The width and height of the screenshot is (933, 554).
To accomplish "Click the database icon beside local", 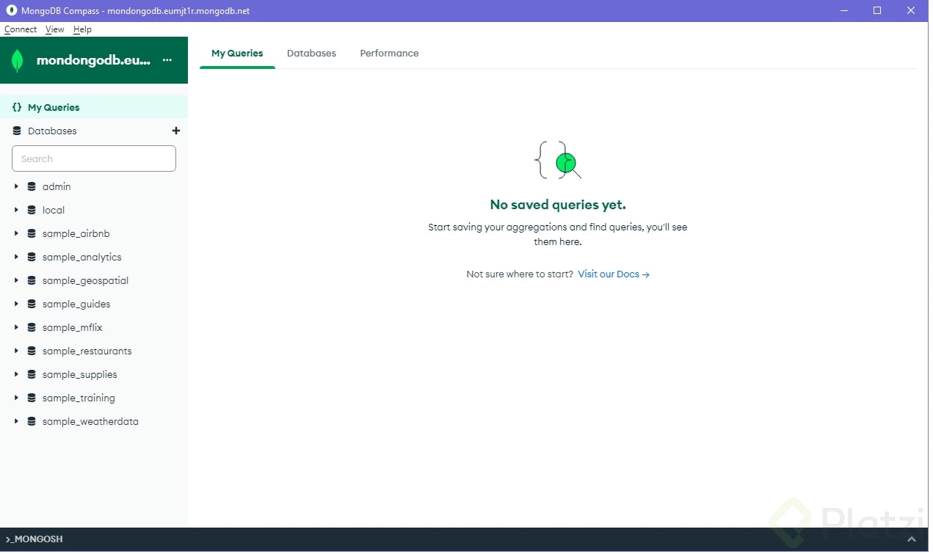I will click(32, 210).
